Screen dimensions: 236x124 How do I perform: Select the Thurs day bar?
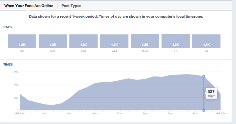click(145, 41)
